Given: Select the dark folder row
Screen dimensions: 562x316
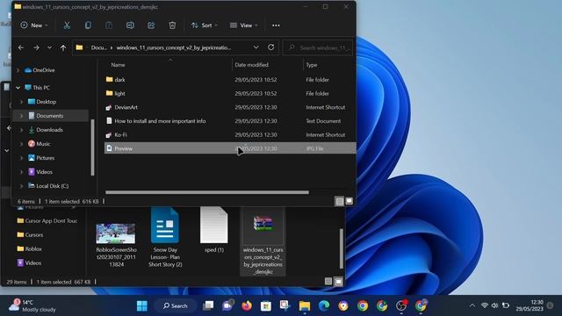Looking at the screenshot, I should pyautogui.click(x=230, y=80).
